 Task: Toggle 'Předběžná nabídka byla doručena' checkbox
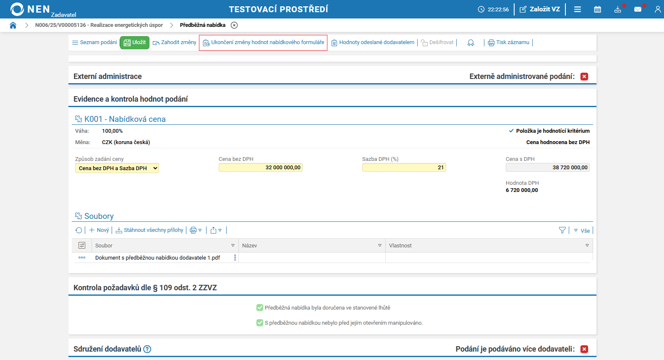tap(260, 308)
